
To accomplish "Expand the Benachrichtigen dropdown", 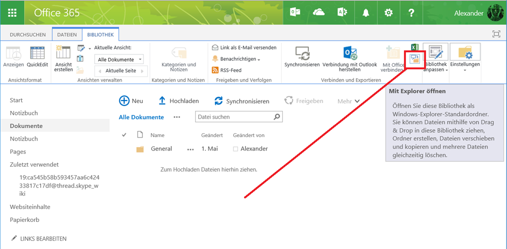I will click(258, 59).
